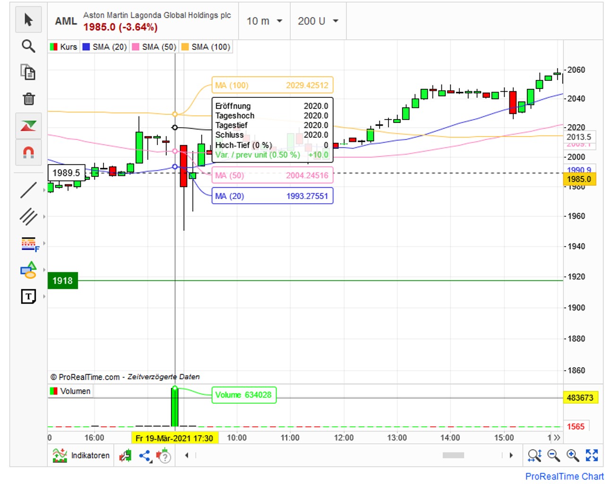Click the red 1565 volume value
612x484 pixels.
576,427
